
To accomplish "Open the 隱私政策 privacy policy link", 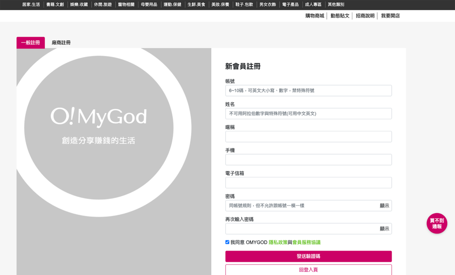I will (x=278, y=242).
